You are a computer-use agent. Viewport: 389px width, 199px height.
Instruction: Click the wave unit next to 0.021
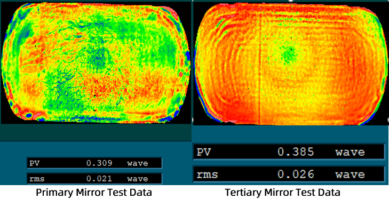point(138,179)
